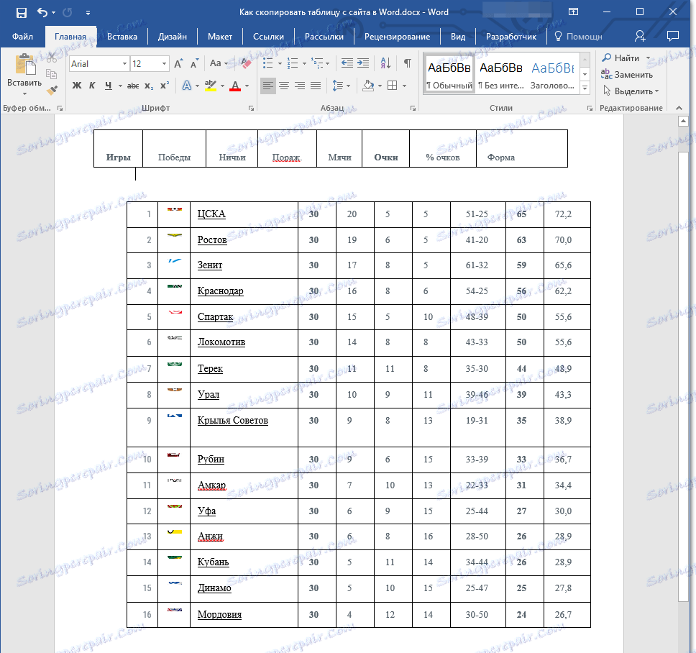696x653 pixels.
Task: Align text left
Action: tap(267, 86)
